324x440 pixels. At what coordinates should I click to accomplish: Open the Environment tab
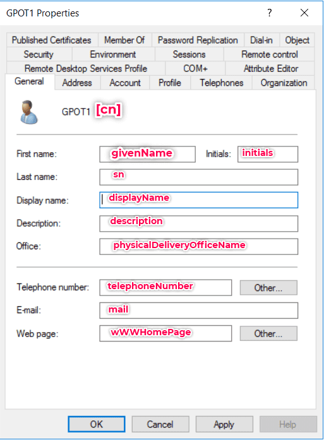coord(113,54)
